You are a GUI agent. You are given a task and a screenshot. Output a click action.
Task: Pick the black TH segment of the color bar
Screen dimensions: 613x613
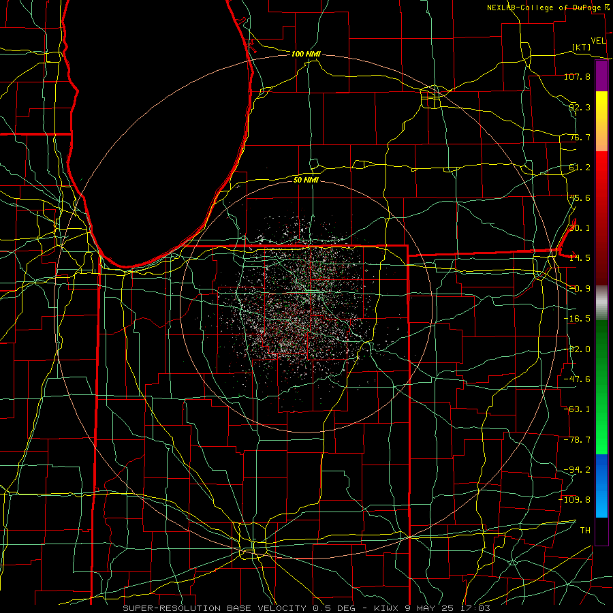coord(601,531)
